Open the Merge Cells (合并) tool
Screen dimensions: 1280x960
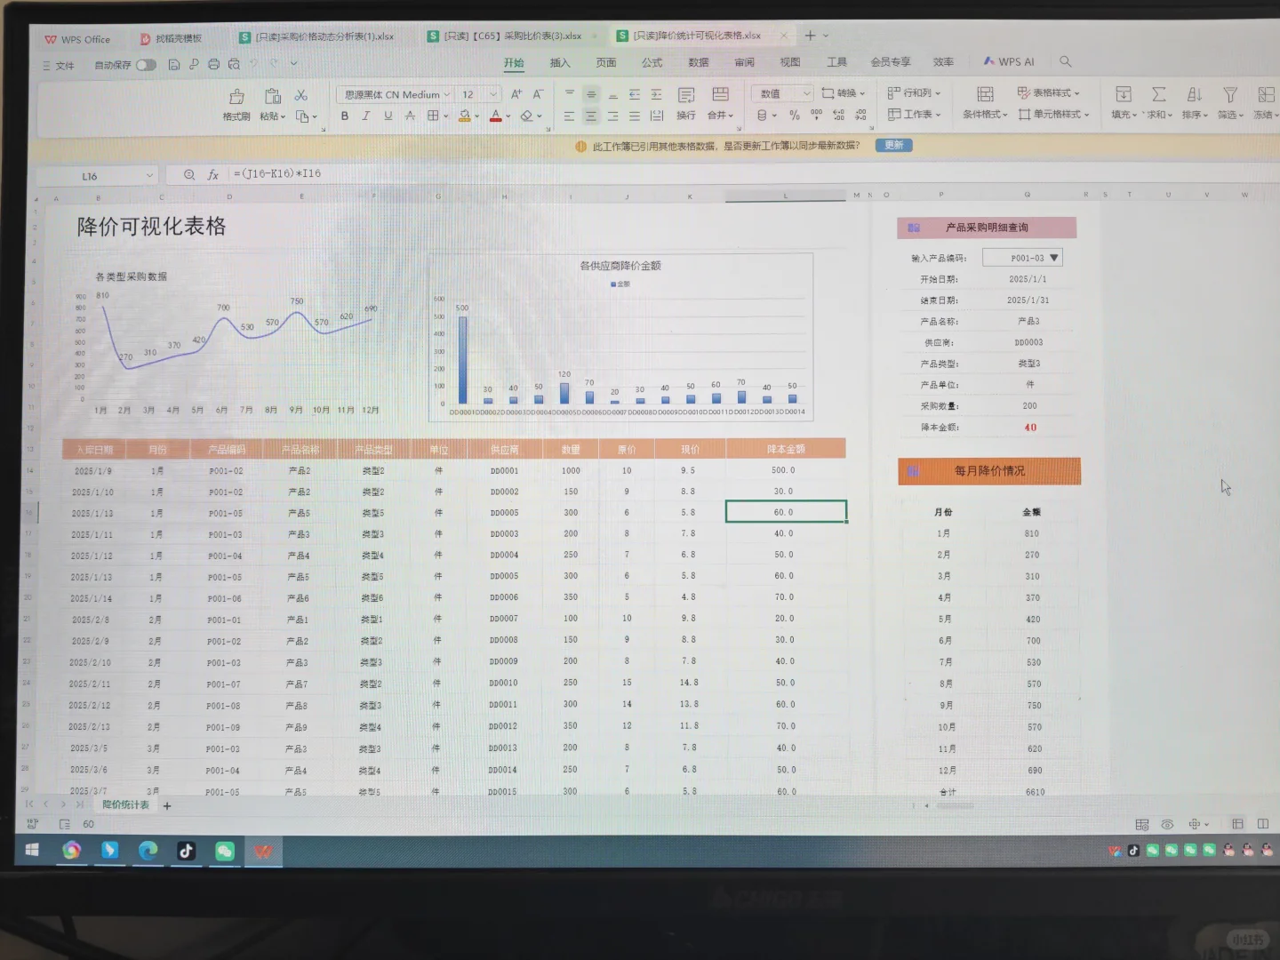pos(716,116)
